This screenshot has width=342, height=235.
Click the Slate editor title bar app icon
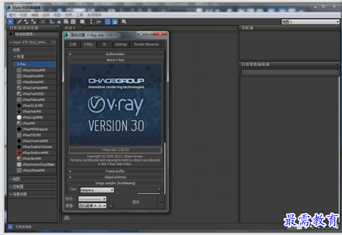[x=9, y=8]
